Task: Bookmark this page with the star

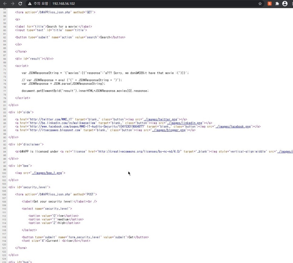Action: coord(260,4)
